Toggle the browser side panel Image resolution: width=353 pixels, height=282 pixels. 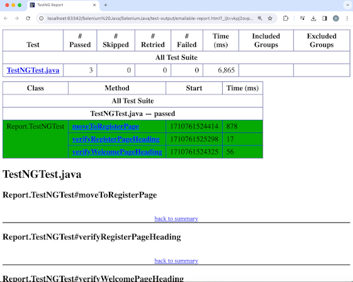pyautogui.click(x=325, y=19)
